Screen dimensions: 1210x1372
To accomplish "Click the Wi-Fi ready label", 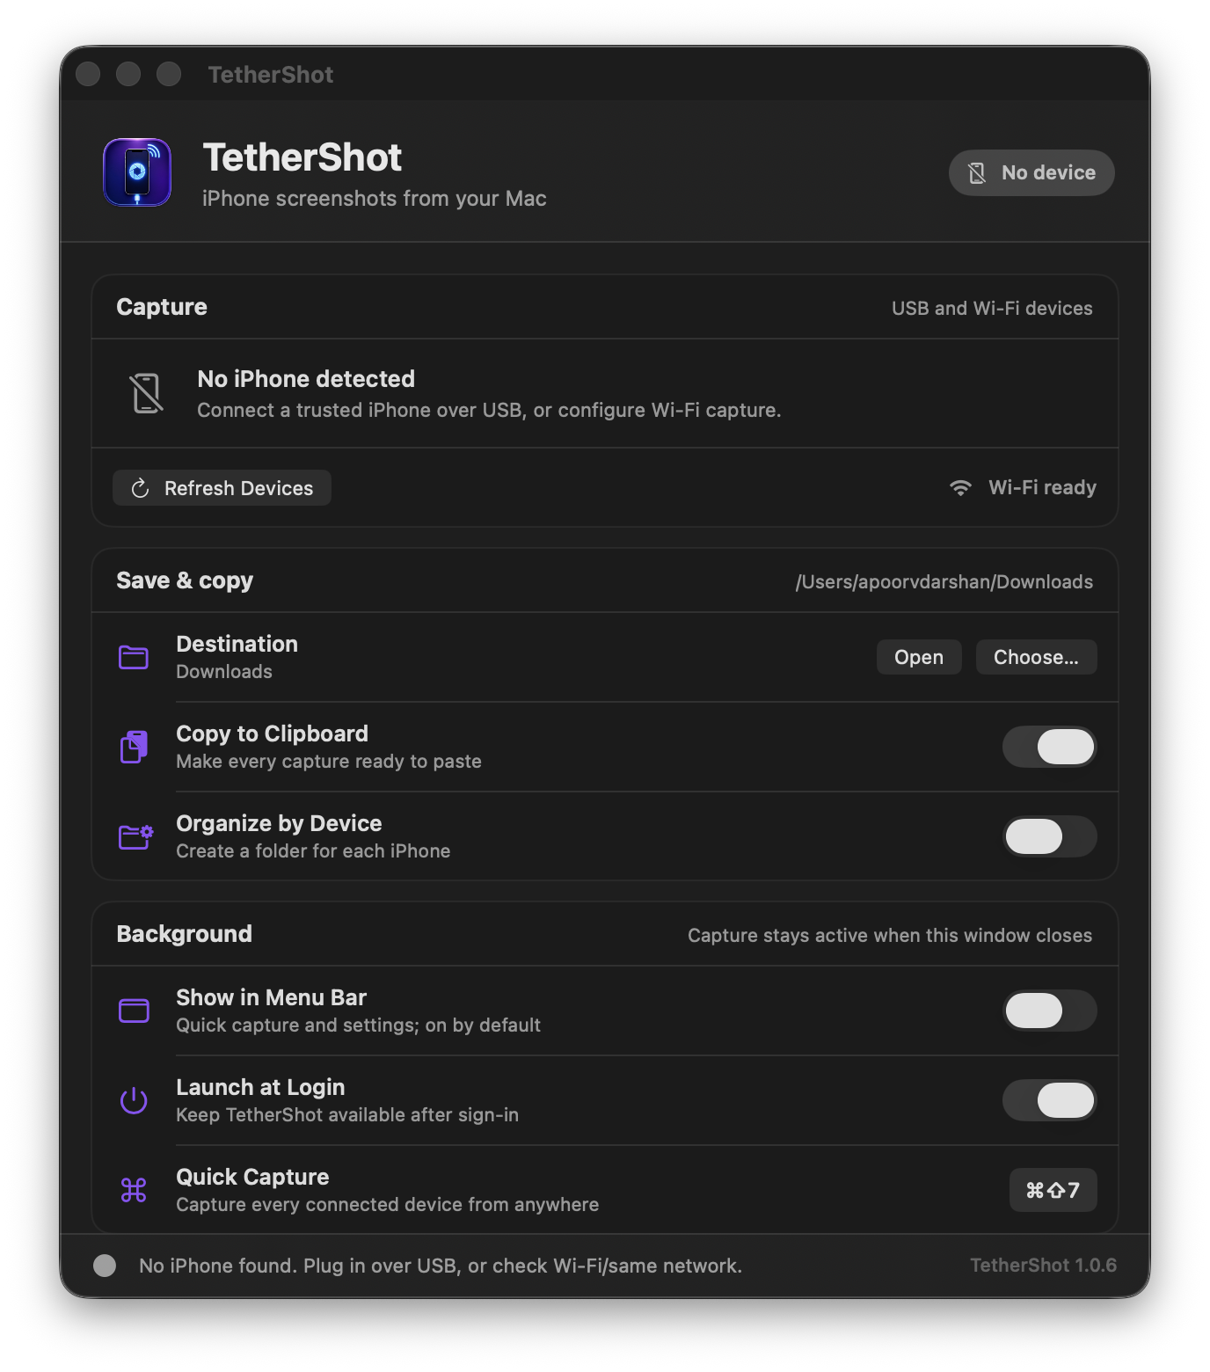I will click(1042, 487).
